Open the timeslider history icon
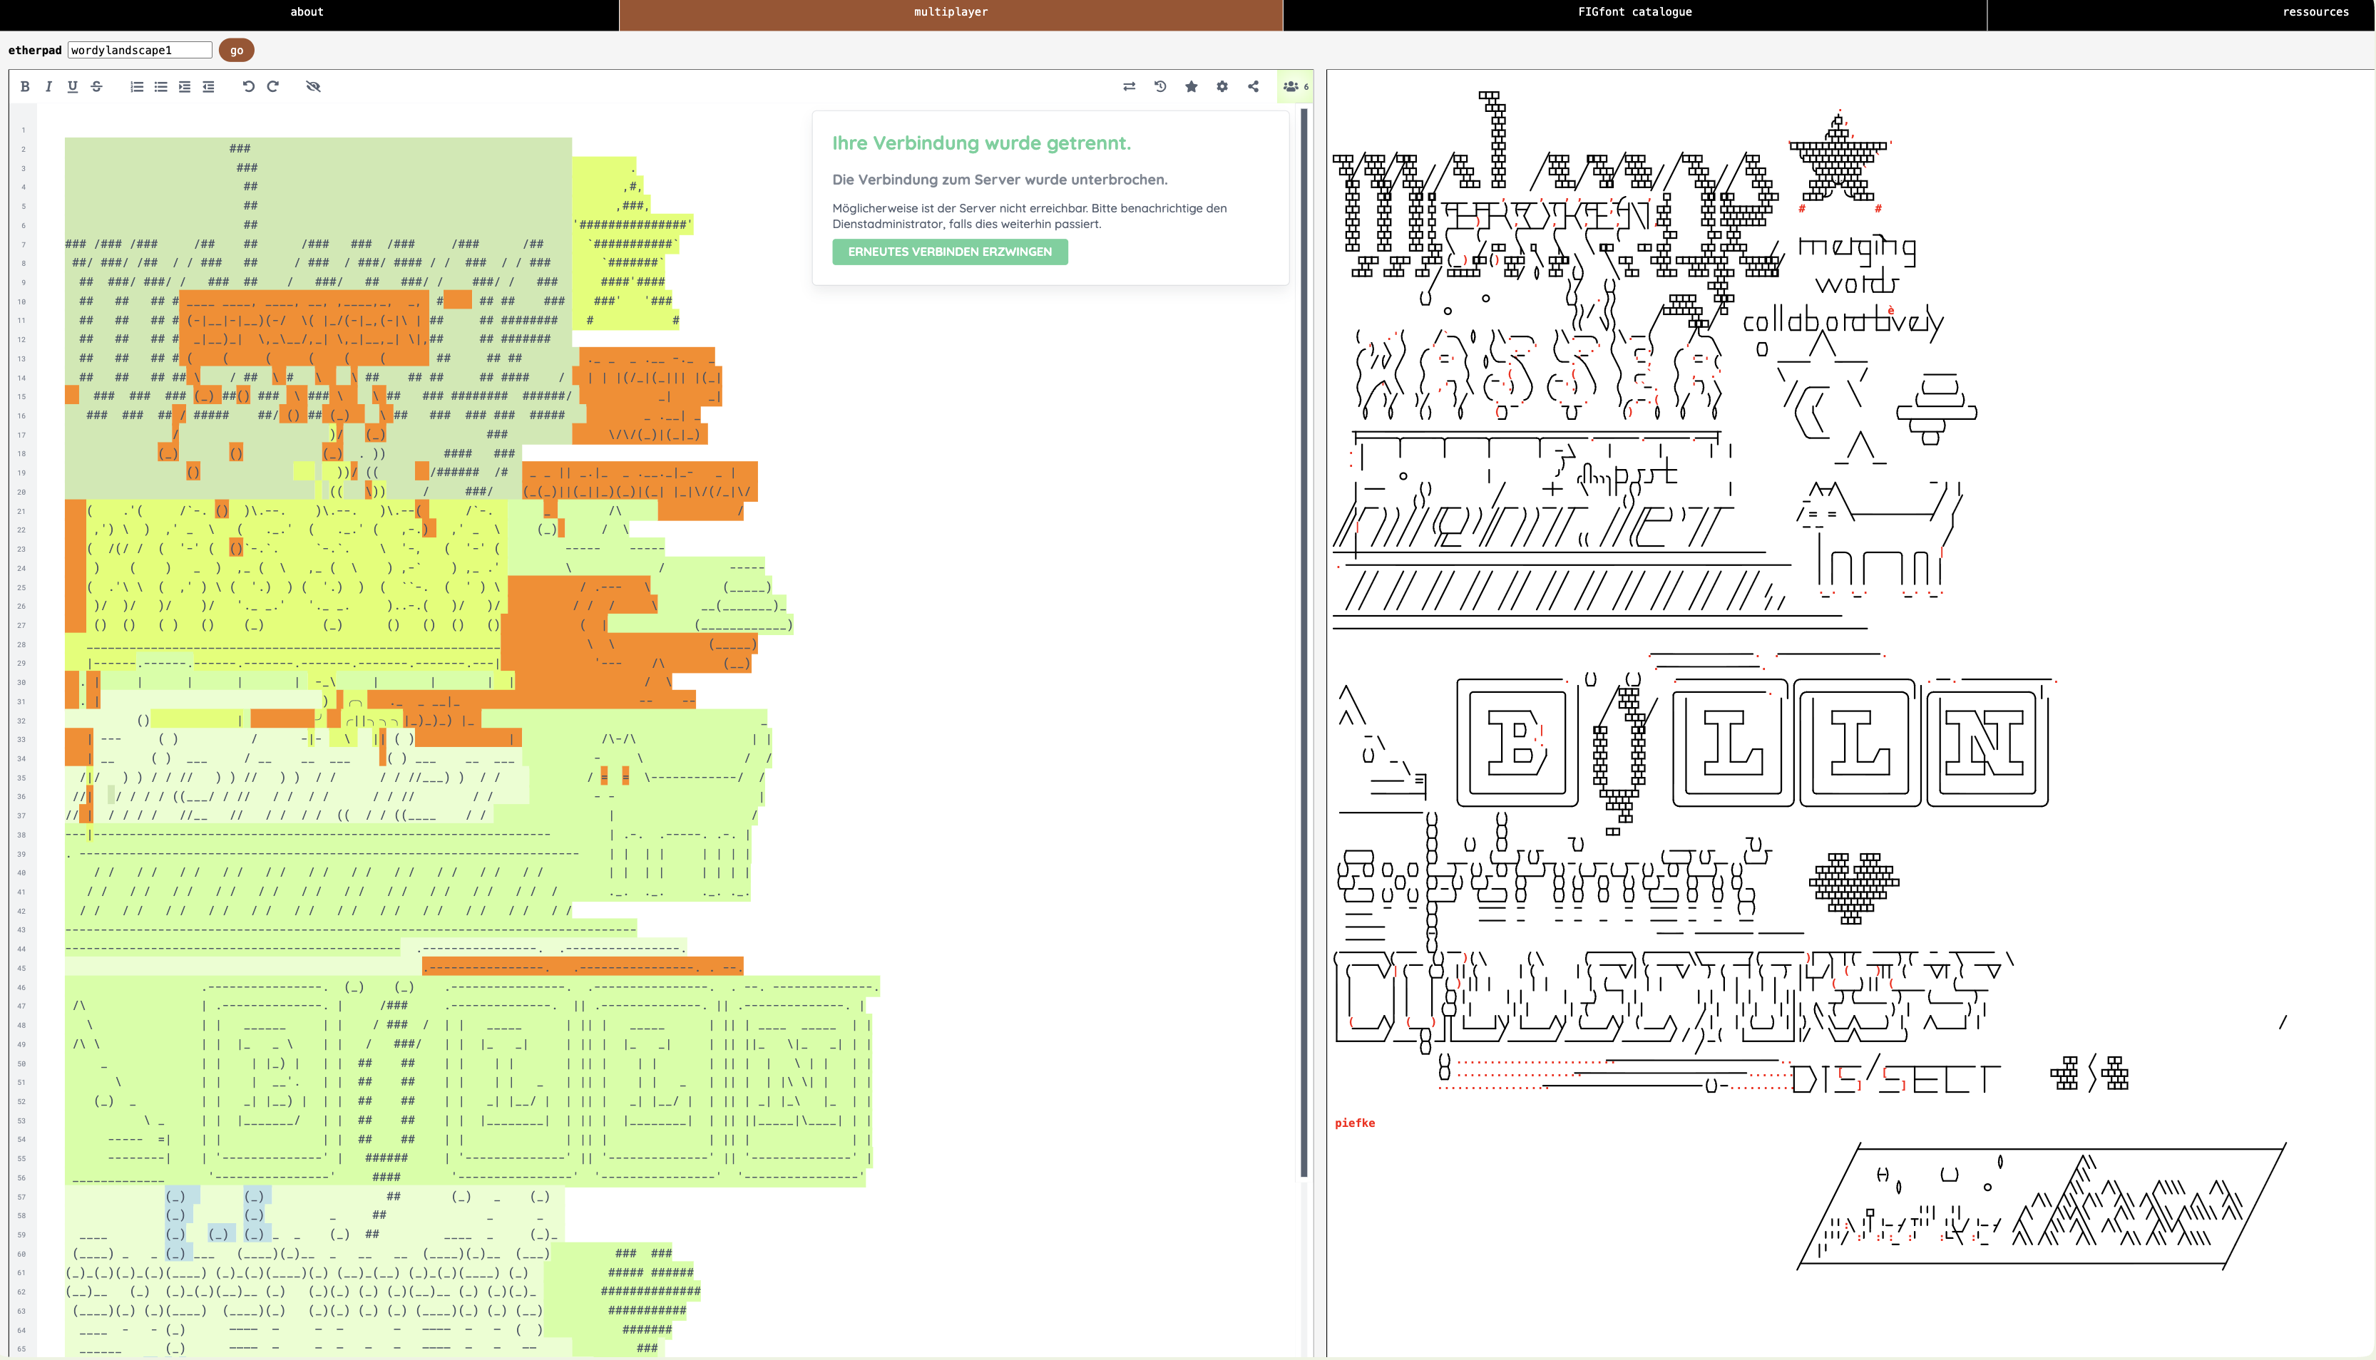 (x=1160, y=86)
